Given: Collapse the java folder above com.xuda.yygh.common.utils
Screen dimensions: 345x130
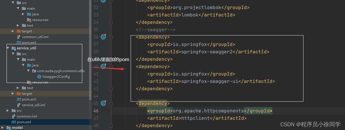Looking at the screenshot, I should [23, 65].
